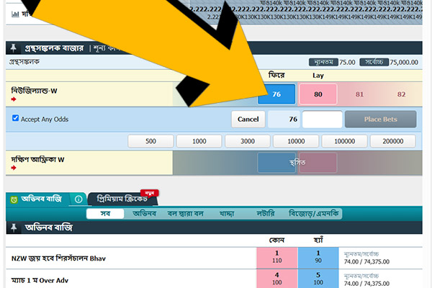Screen dimensions: 432x288
Task: Click the Place Bets button
Action: [380, 119]
